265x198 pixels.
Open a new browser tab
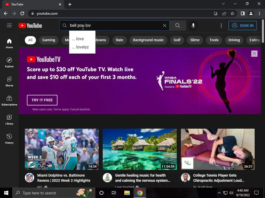(x=70, y=4)
